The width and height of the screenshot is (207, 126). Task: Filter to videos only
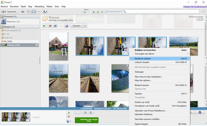[98, 12]
